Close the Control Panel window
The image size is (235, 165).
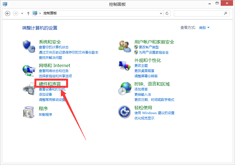click(227, 3)
